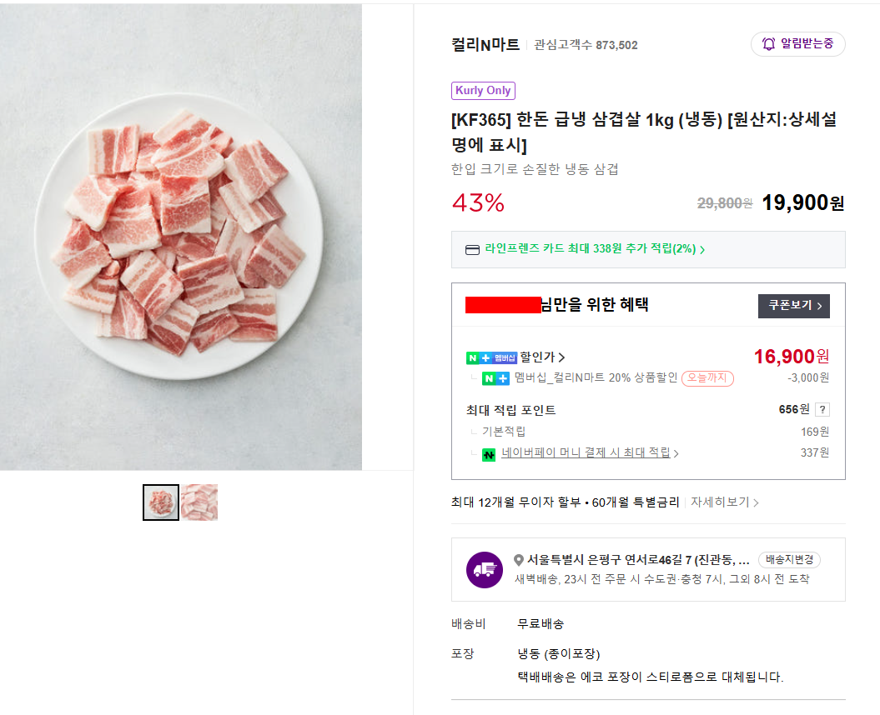Select the first product thumbnail
Image resolution: width=880 pixels, height=715 pixels.
click(x=161, y=502)
